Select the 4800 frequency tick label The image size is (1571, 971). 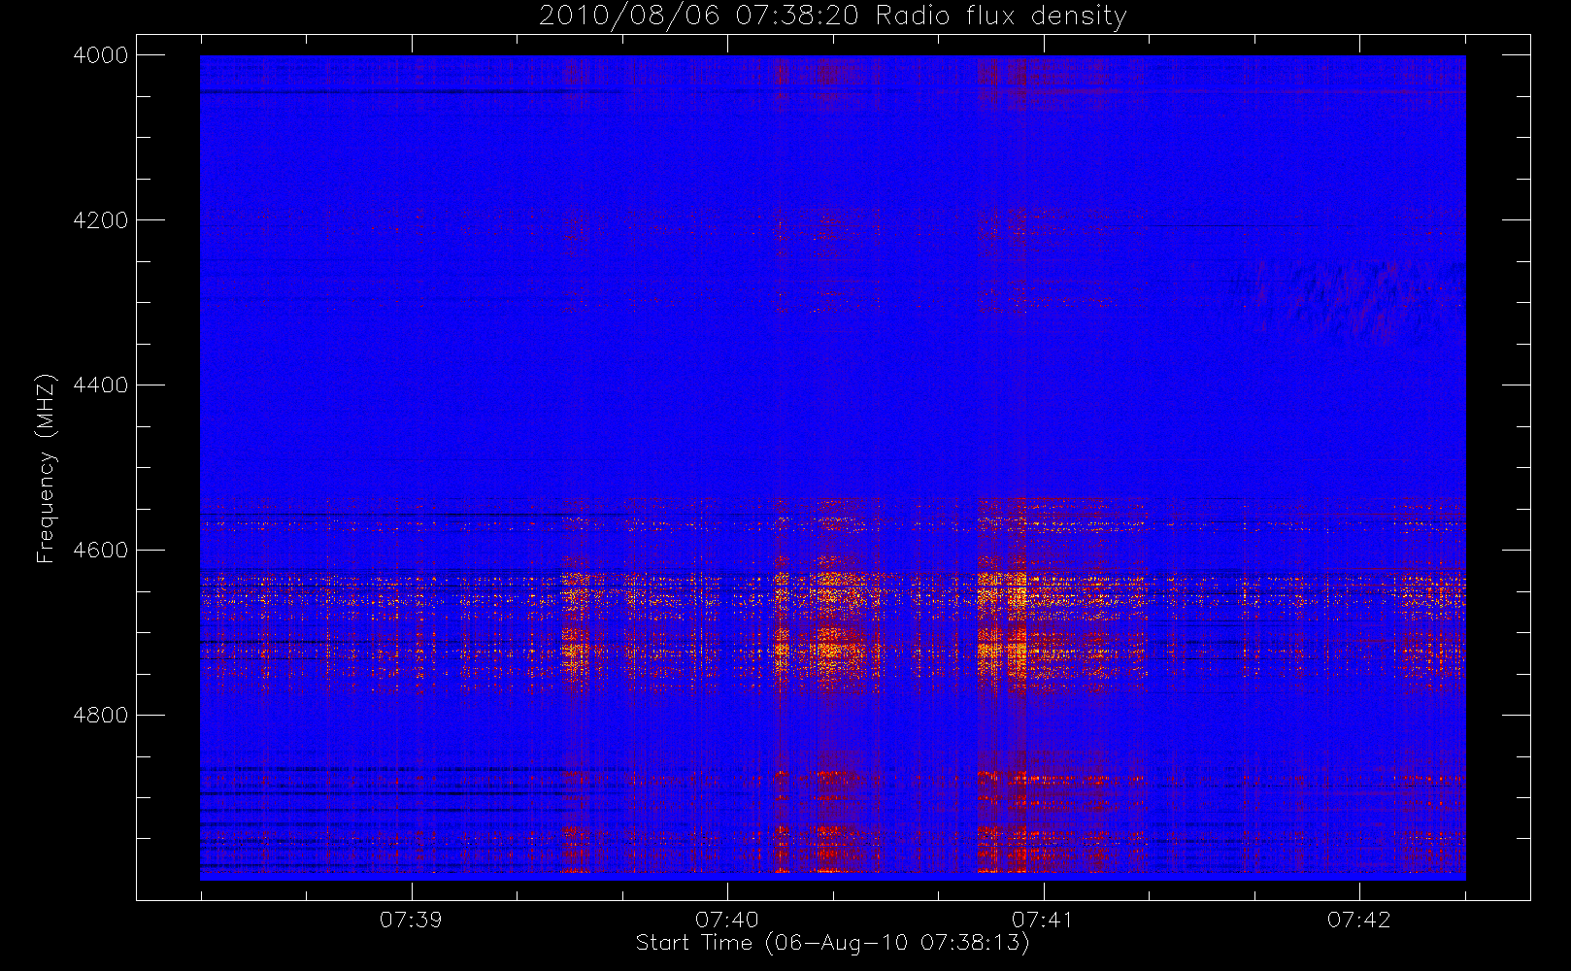tap(101, 716)
